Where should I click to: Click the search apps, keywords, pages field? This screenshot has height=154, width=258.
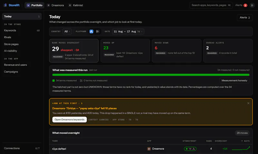click(211, 5)
